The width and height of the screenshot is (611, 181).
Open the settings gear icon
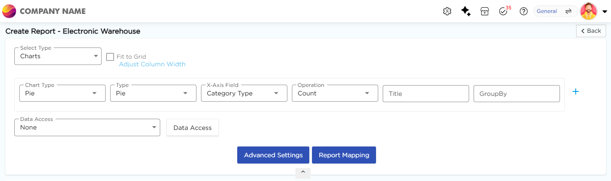point(447,12)
